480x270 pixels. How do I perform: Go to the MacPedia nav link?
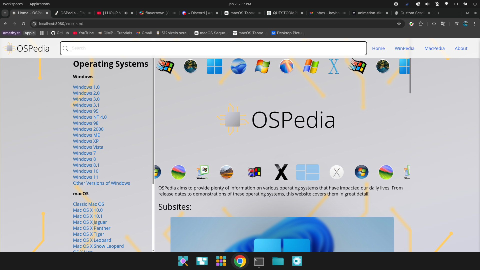[x=434, y=48]
